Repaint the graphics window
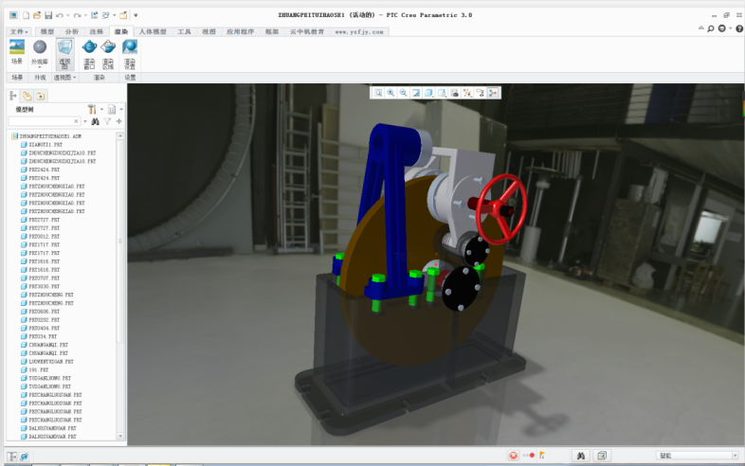The width and height of the screenshot is (745, 466). (x=416, y=93)
